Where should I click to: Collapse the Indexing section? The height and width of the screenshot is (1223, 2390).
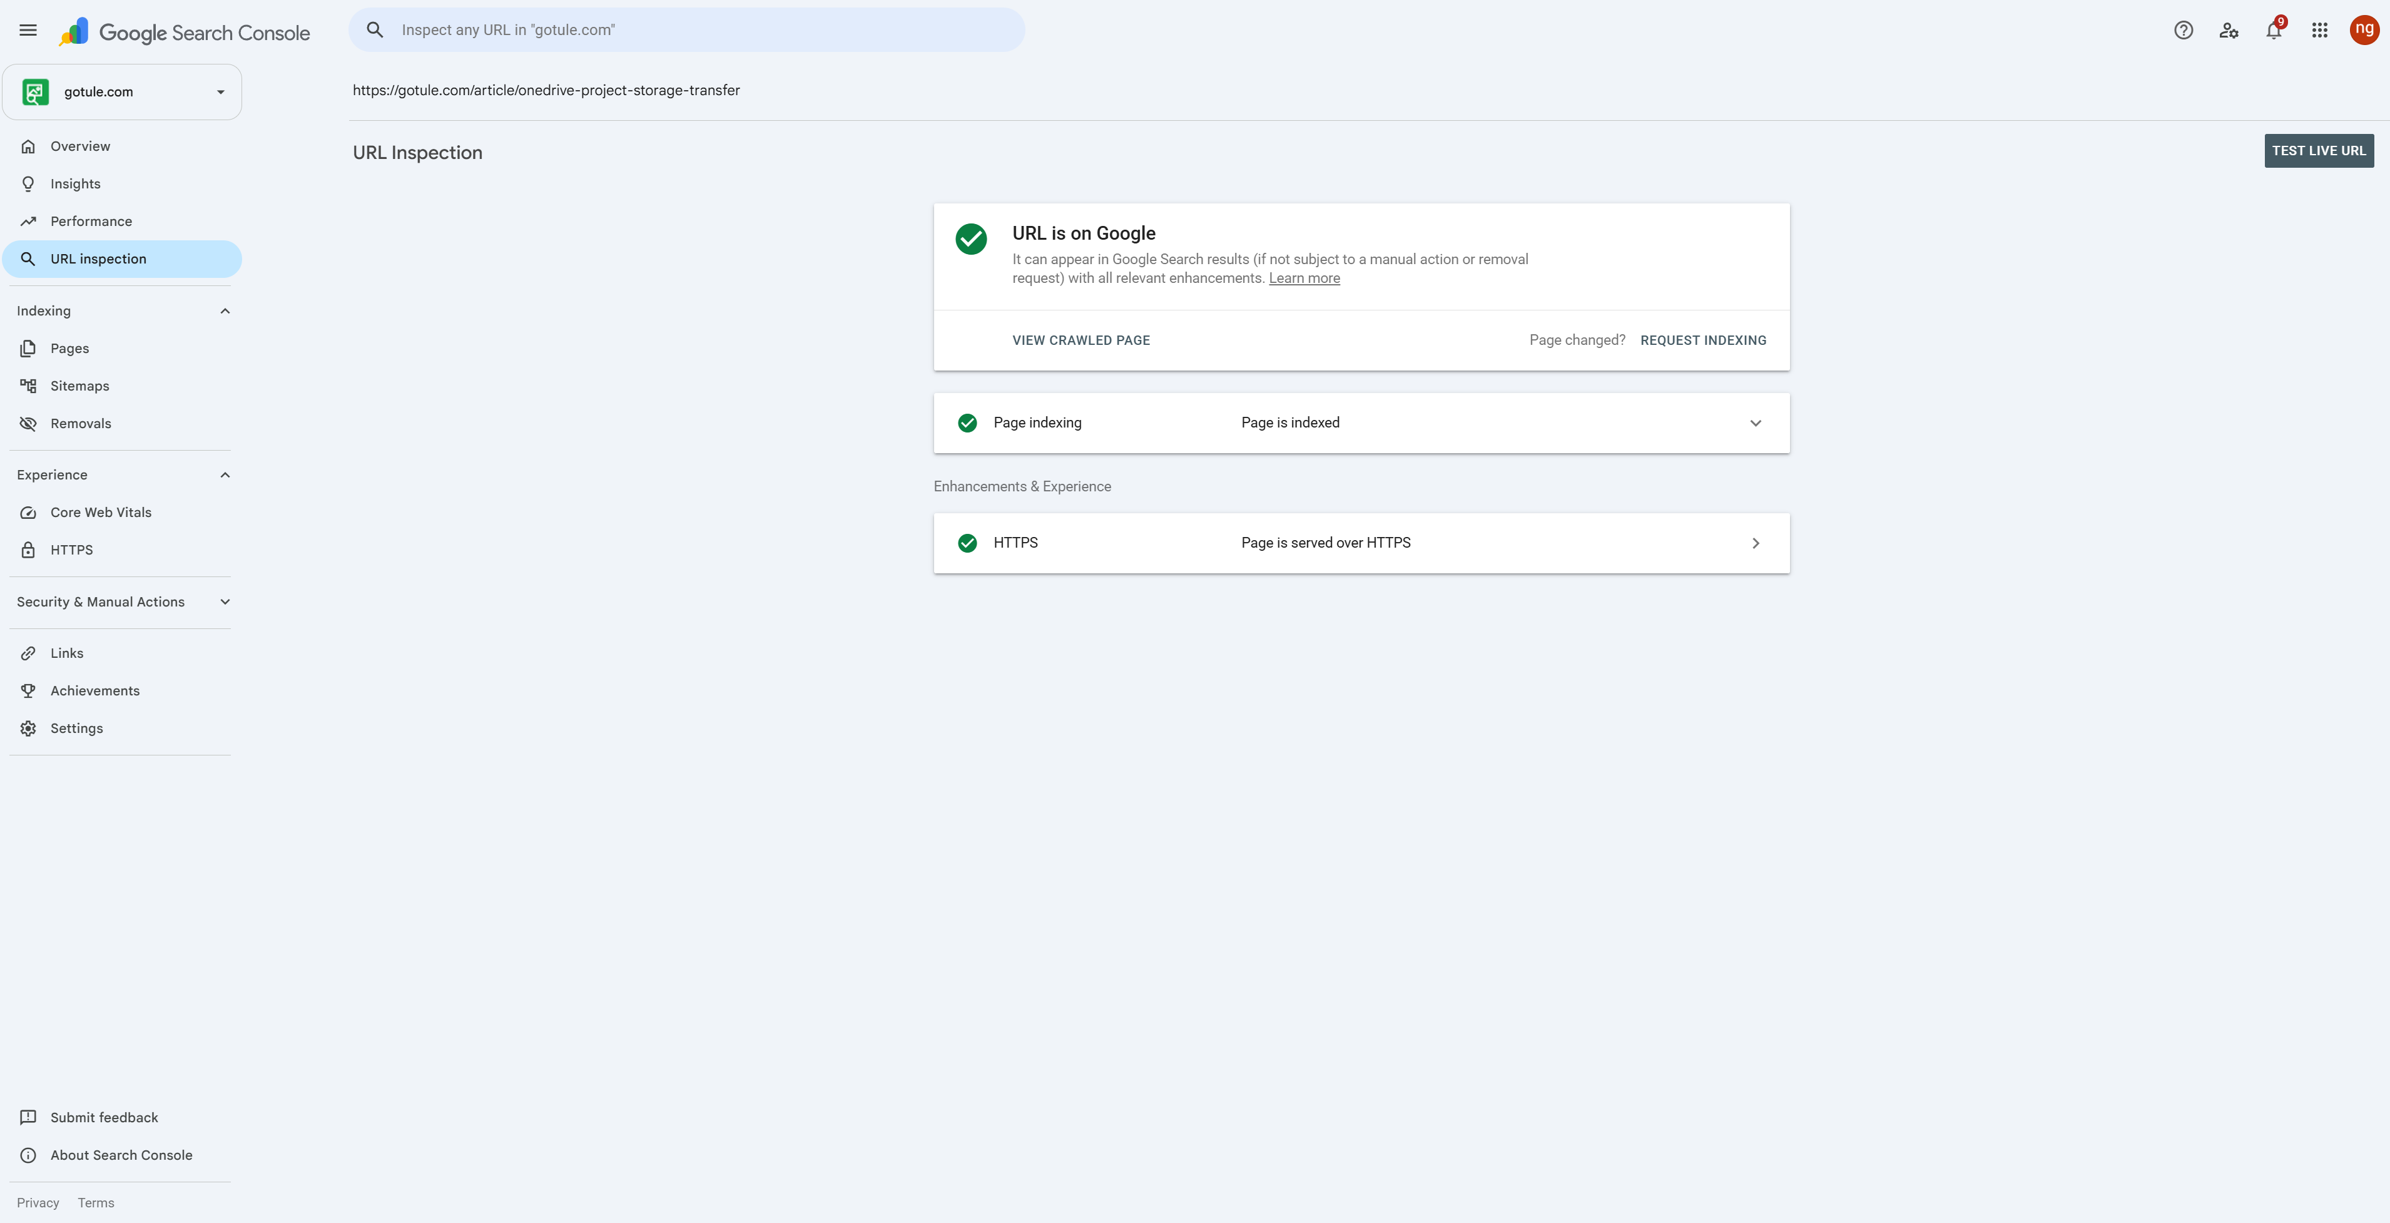click(225, 311)
